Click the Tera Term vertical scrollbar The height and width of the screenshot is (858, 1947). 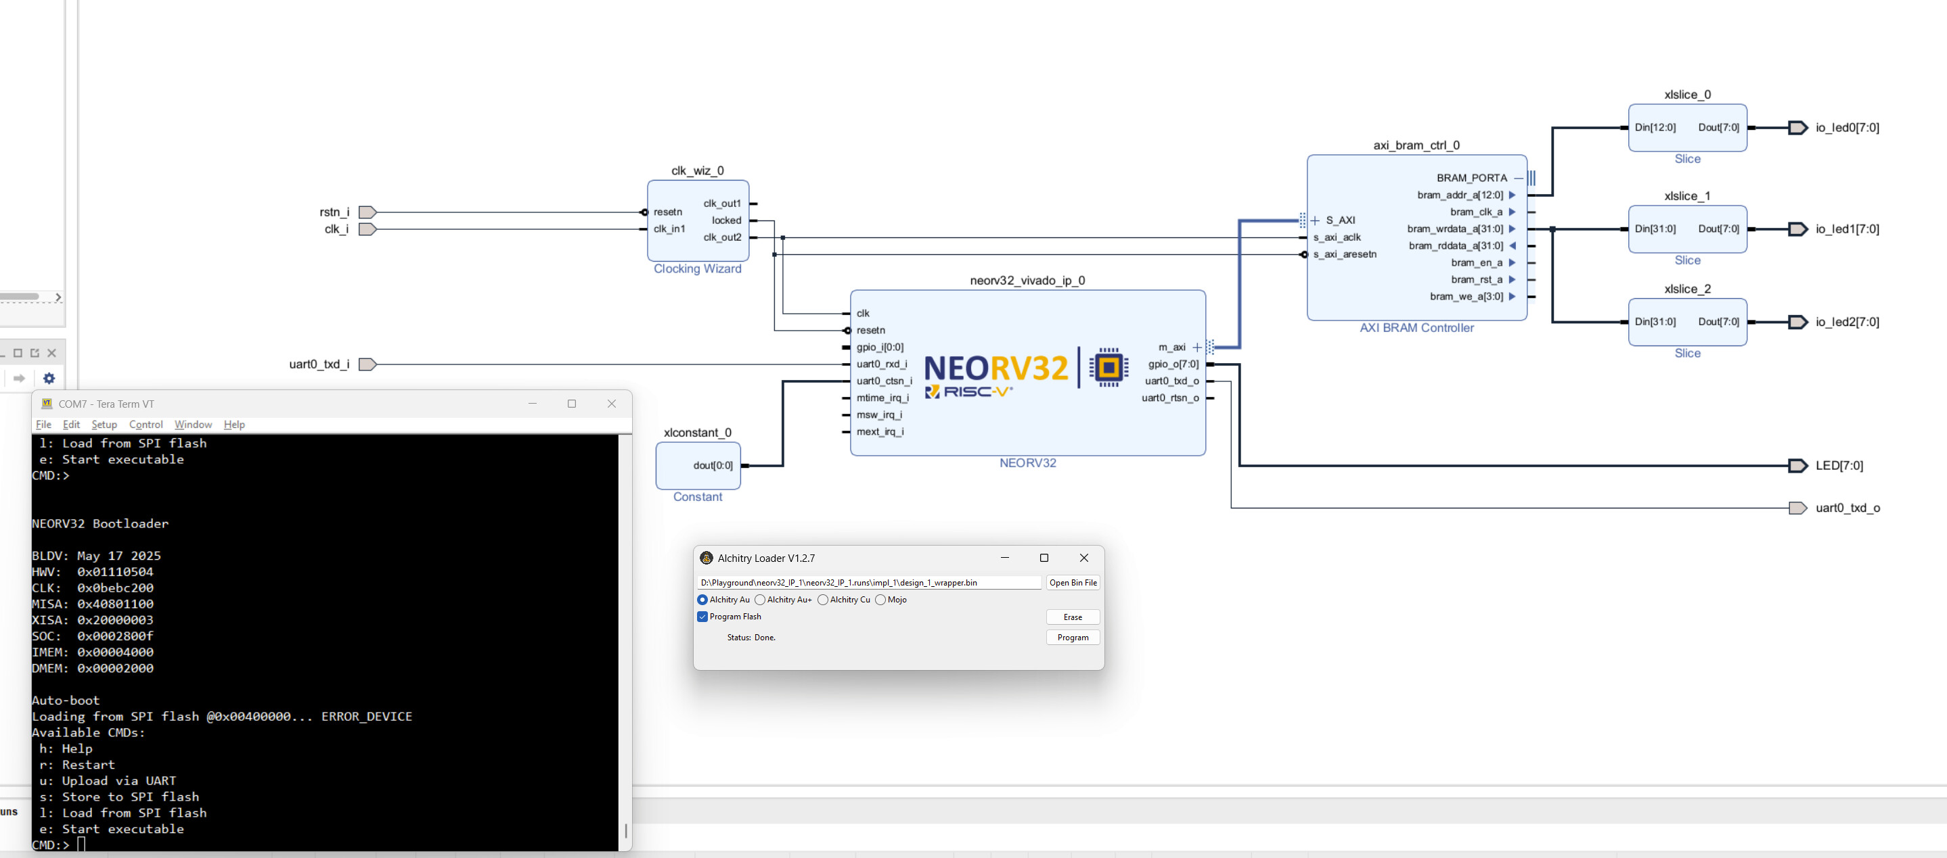click(625, 642)
